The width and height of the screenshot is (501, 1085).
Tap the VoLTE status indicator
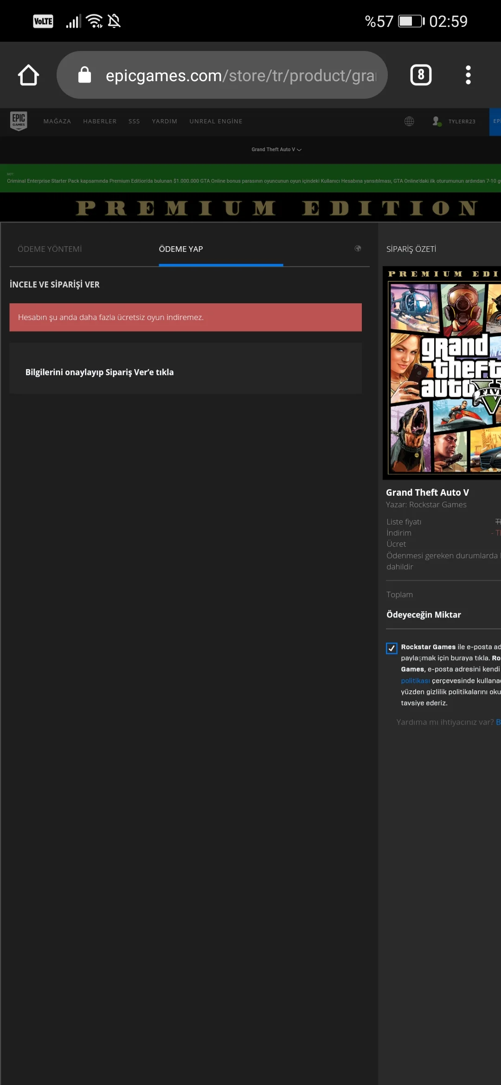pyautogui.click(x=43, y=21)
